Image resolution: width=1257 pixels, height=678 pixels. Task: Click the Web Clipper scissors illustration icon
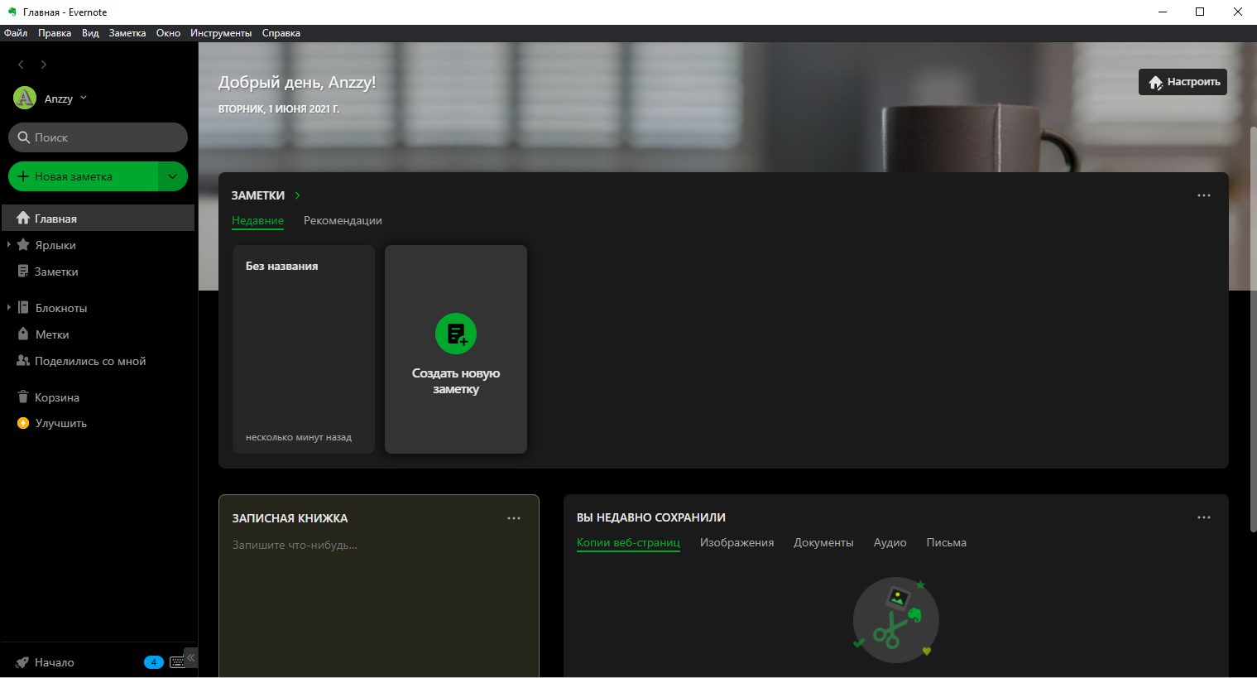click(x=895, y=619)
